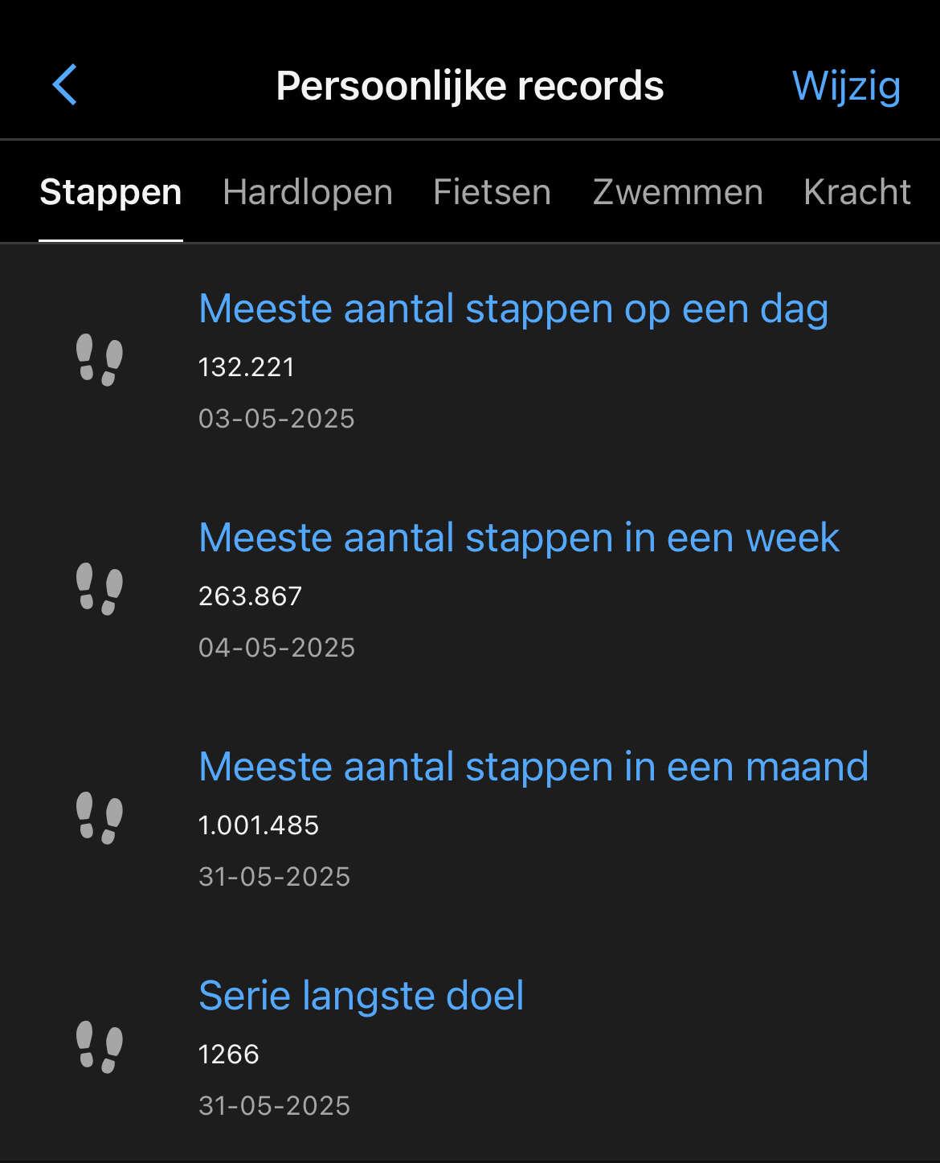Click footsteps icon beside daily steps record

(100, 361)
